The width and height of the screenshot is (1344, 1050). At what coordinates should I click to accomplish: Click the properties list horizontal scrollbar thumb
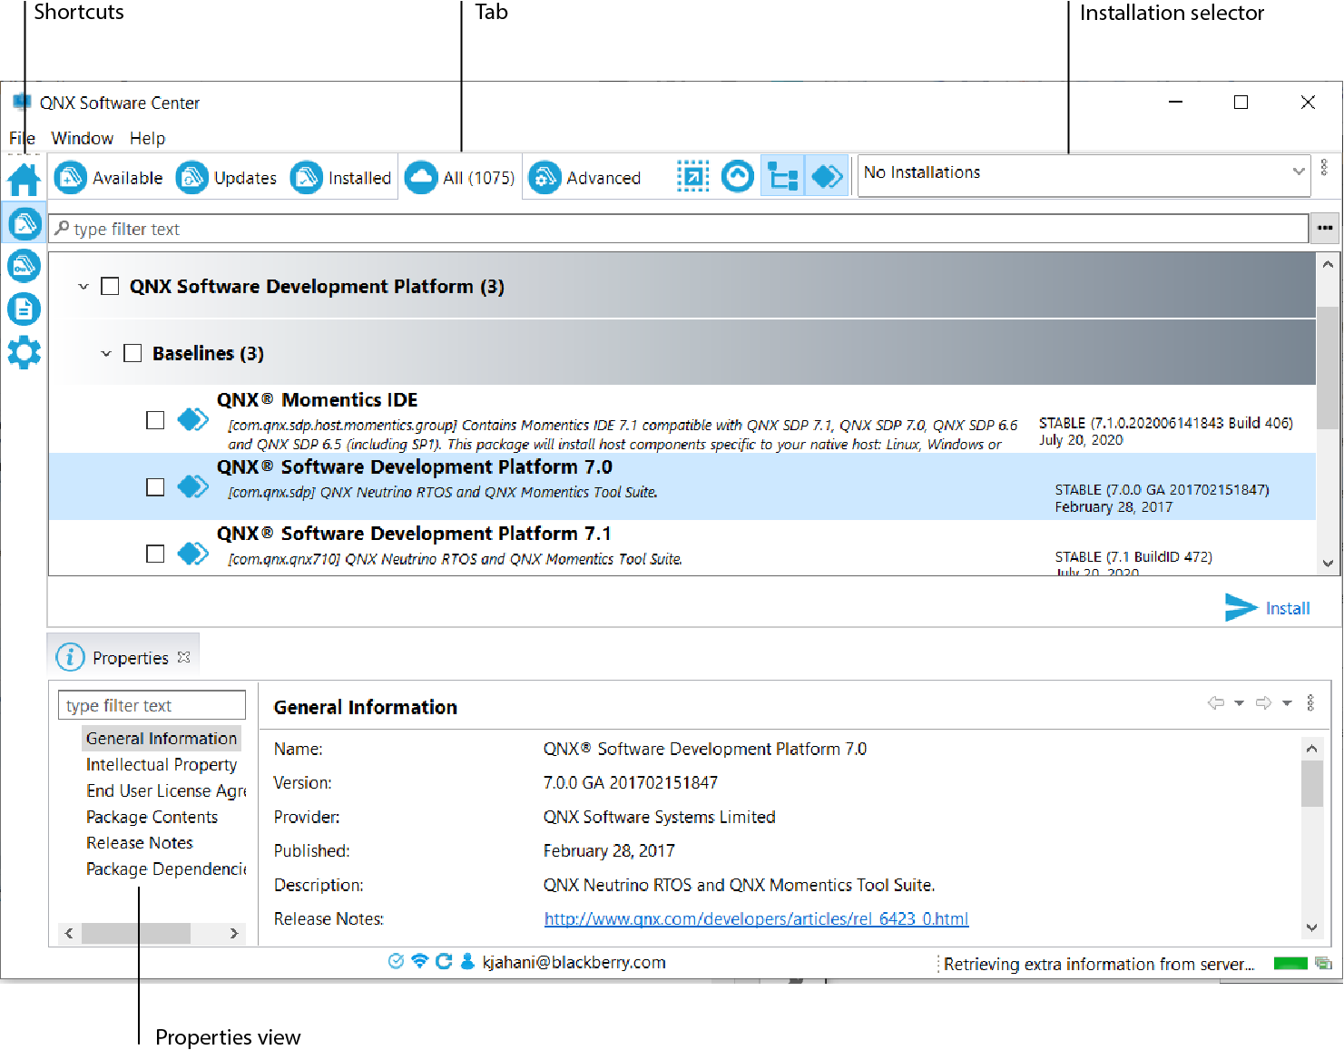(136, 933)
